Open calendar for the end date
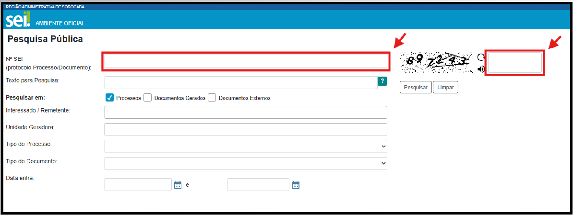 click(296, 185)
